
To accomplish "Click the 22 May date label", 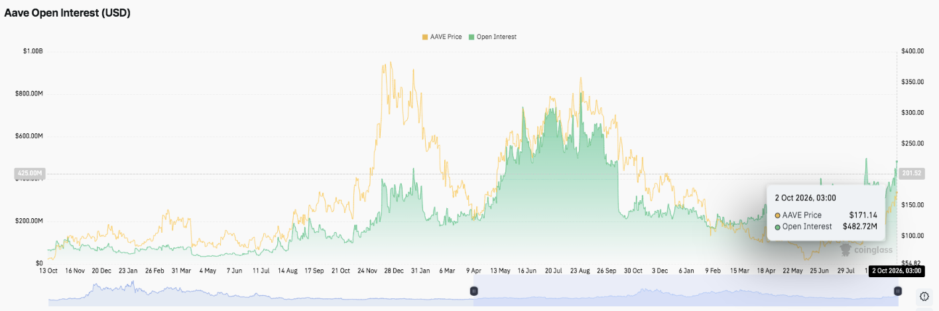I will click(792, 271).
